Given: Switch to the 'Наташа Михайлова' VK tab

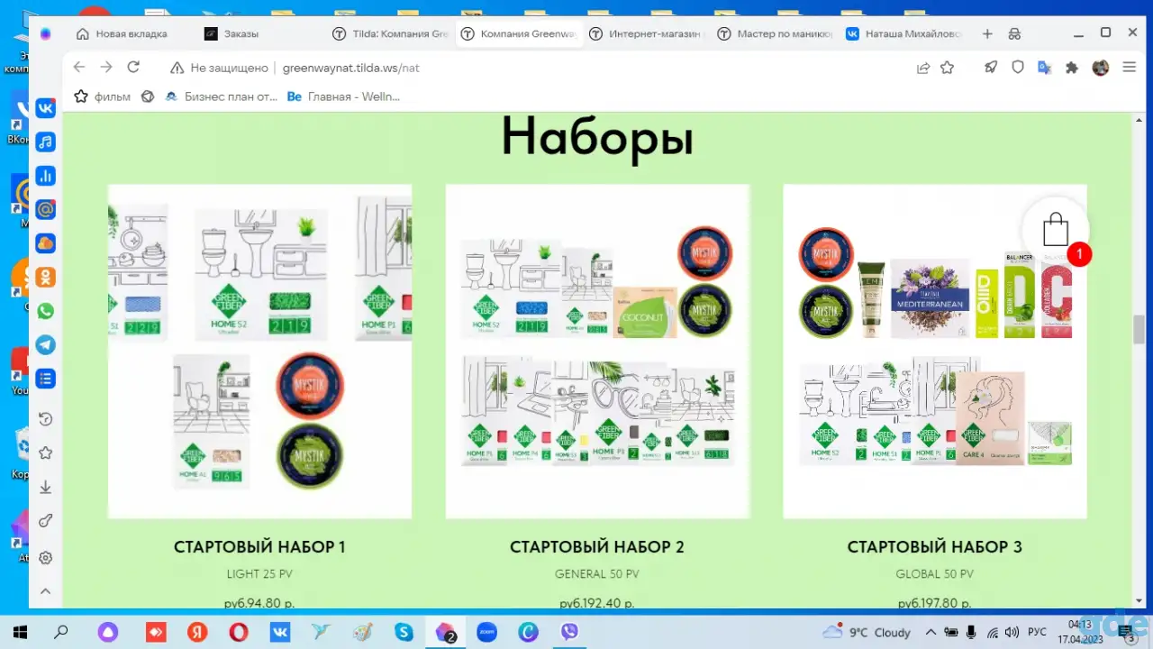Looking at the screenshot, I should tap(903, 34).
